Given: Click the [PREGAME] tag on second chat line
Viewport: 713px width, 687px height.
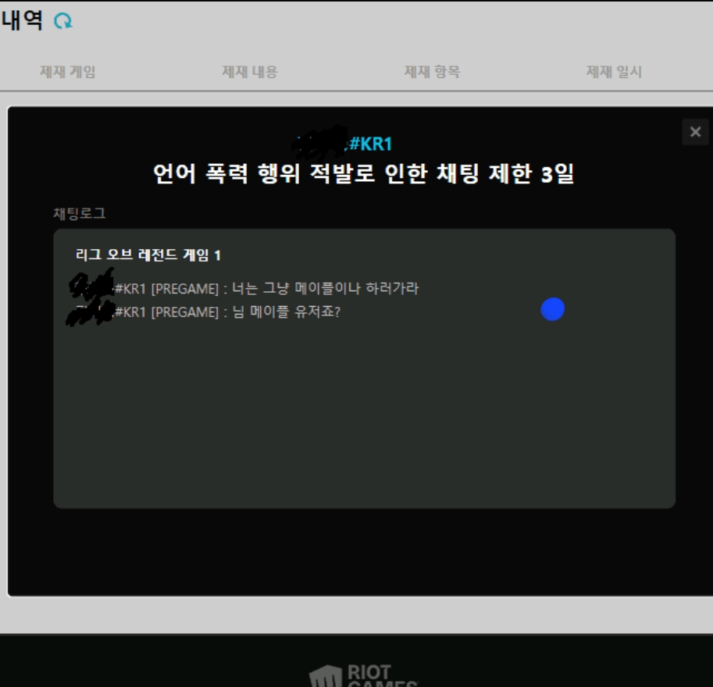Looking at the screenshot, I should pos(185,312).
